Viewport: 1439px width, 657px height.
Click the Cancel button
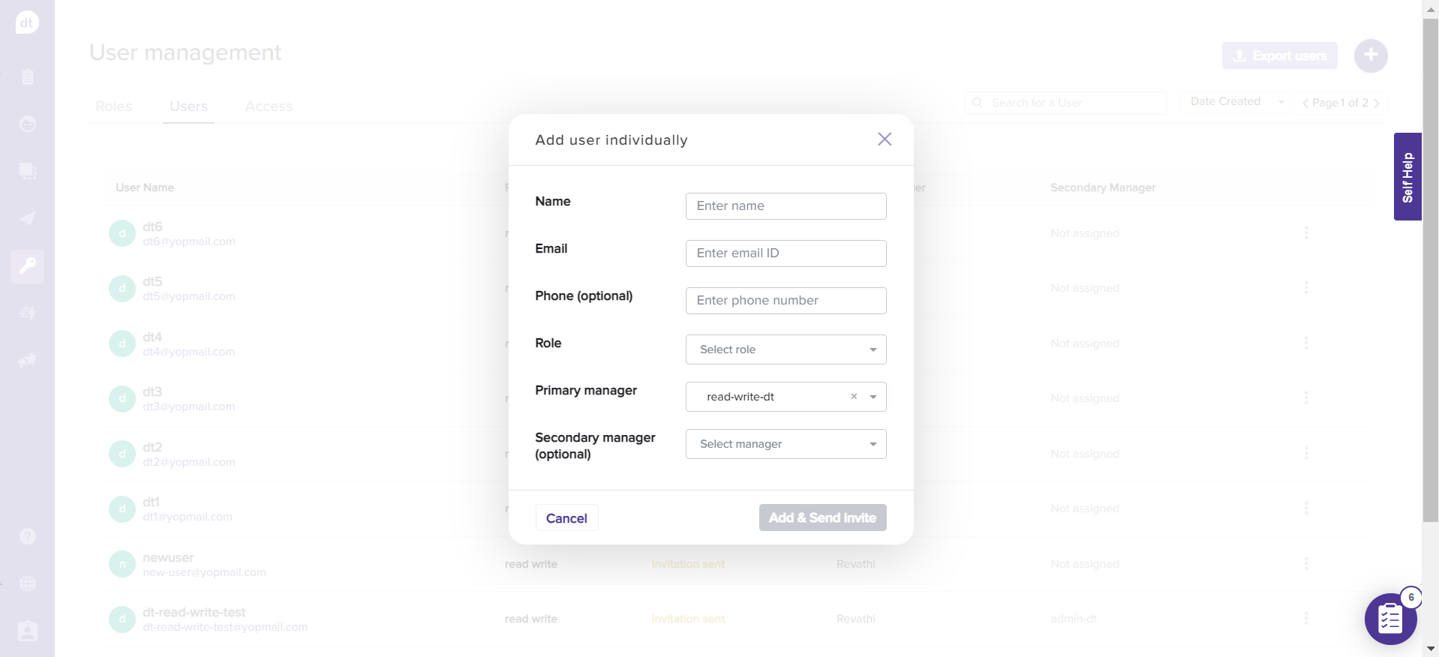(566, 518)
